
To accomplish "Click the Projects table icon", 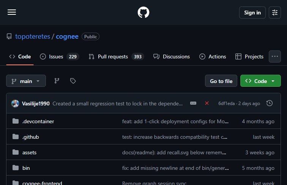I will tap(238, 56).
